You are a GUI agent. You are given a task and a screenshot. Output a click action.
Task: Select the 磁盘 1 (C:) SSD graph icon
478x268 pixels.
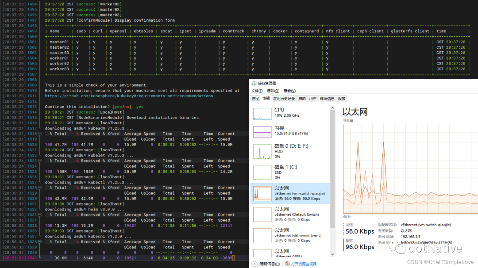pos(262,172)
